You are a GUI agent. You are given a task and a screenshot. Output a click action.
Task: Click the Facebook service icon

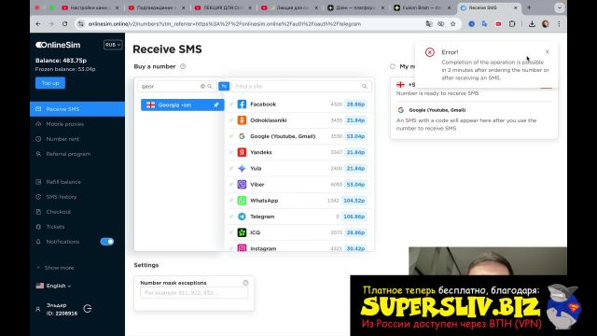(x=242, y=104)
